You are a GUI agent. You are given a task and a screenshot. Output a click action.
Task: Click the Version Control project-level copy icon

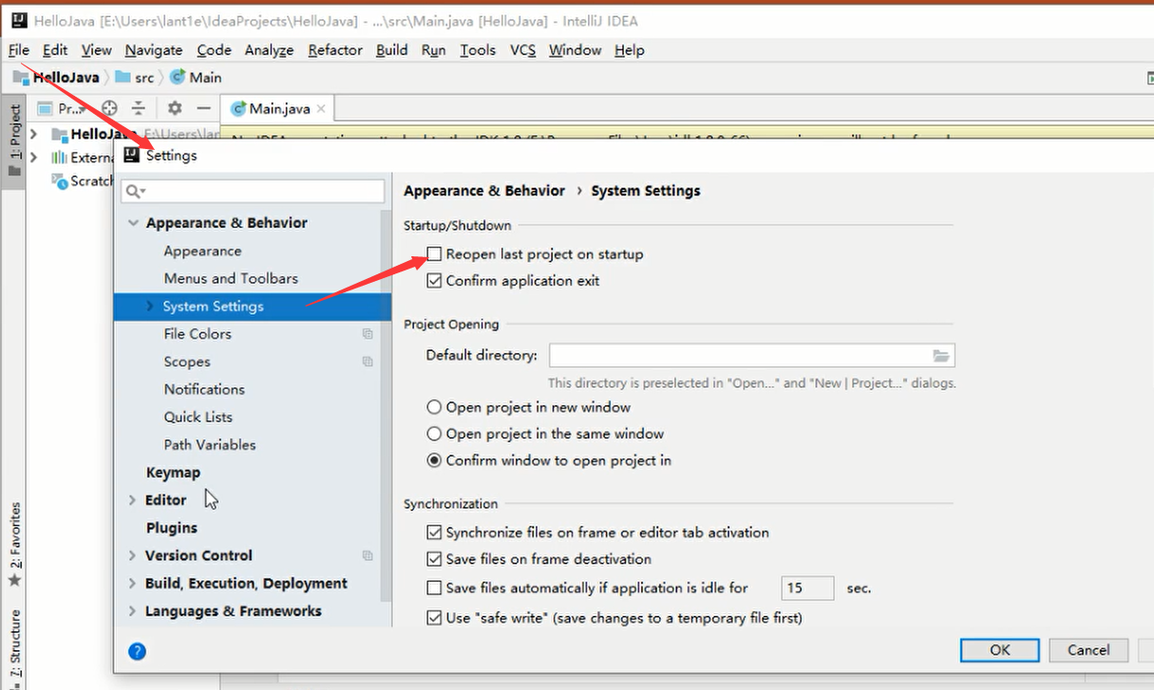(368, 555)
